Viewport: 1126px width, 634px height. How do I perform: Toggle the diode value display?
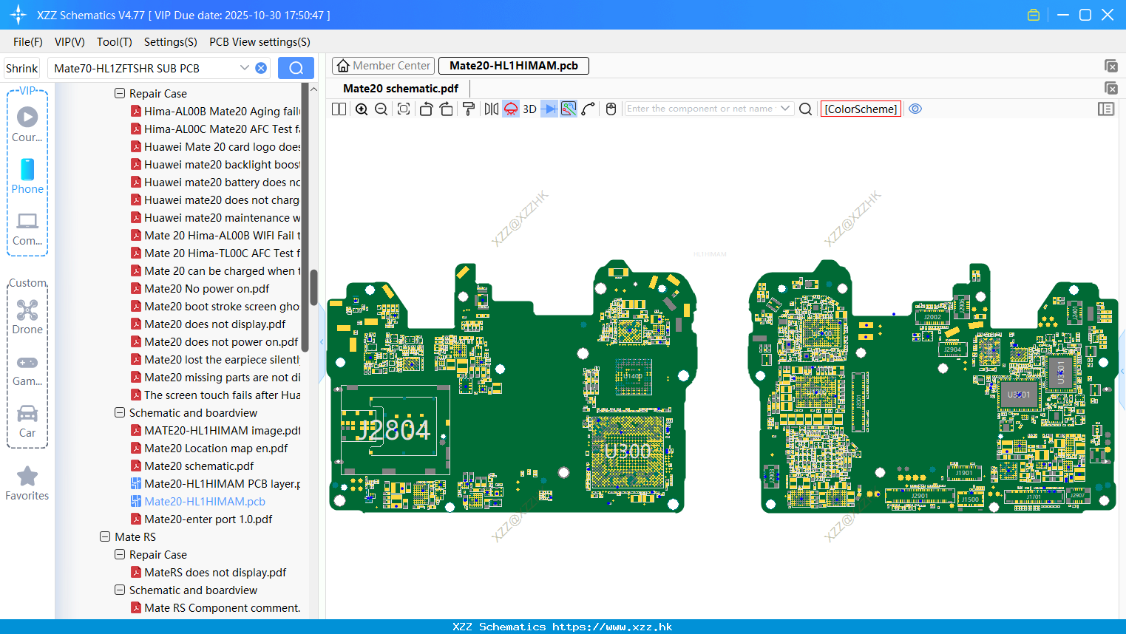point(549,109)
